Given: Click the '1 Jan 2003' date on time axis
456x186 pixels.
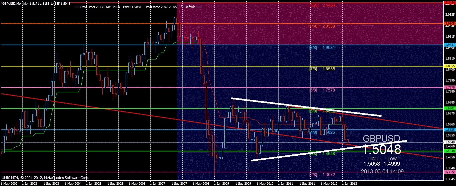Looking at the screenshot, I should (x=29, y=183).
